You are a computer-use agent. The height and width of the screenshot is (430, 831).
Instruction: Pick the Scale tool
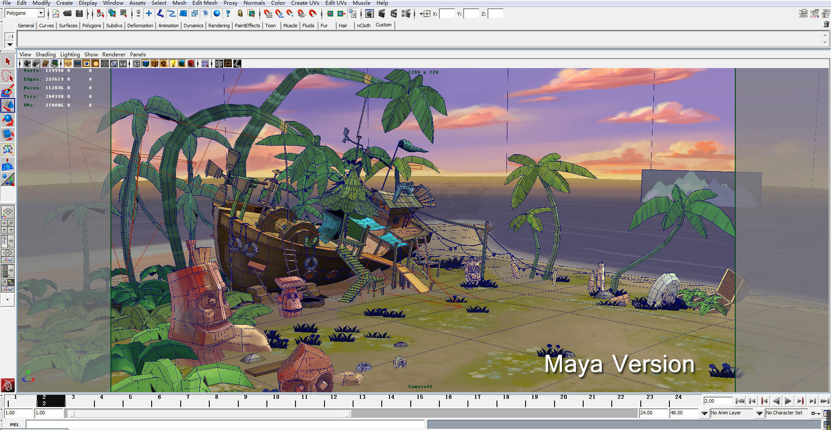point(8,135)
